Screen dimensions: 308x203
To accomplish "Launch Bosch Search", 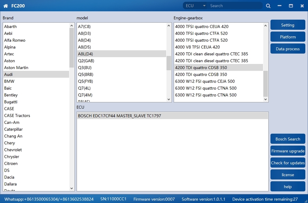I will [x=287, y=139].
